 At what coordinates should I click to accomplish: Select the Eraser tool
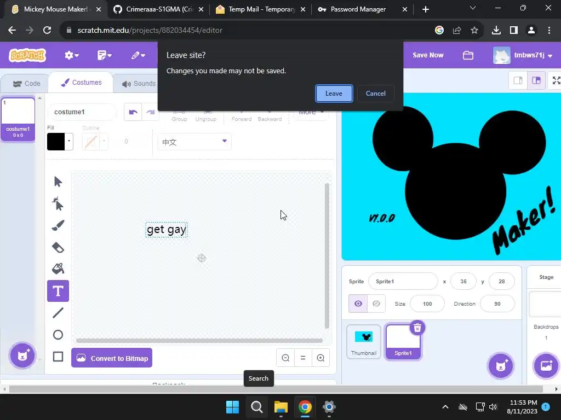point(58,248)
